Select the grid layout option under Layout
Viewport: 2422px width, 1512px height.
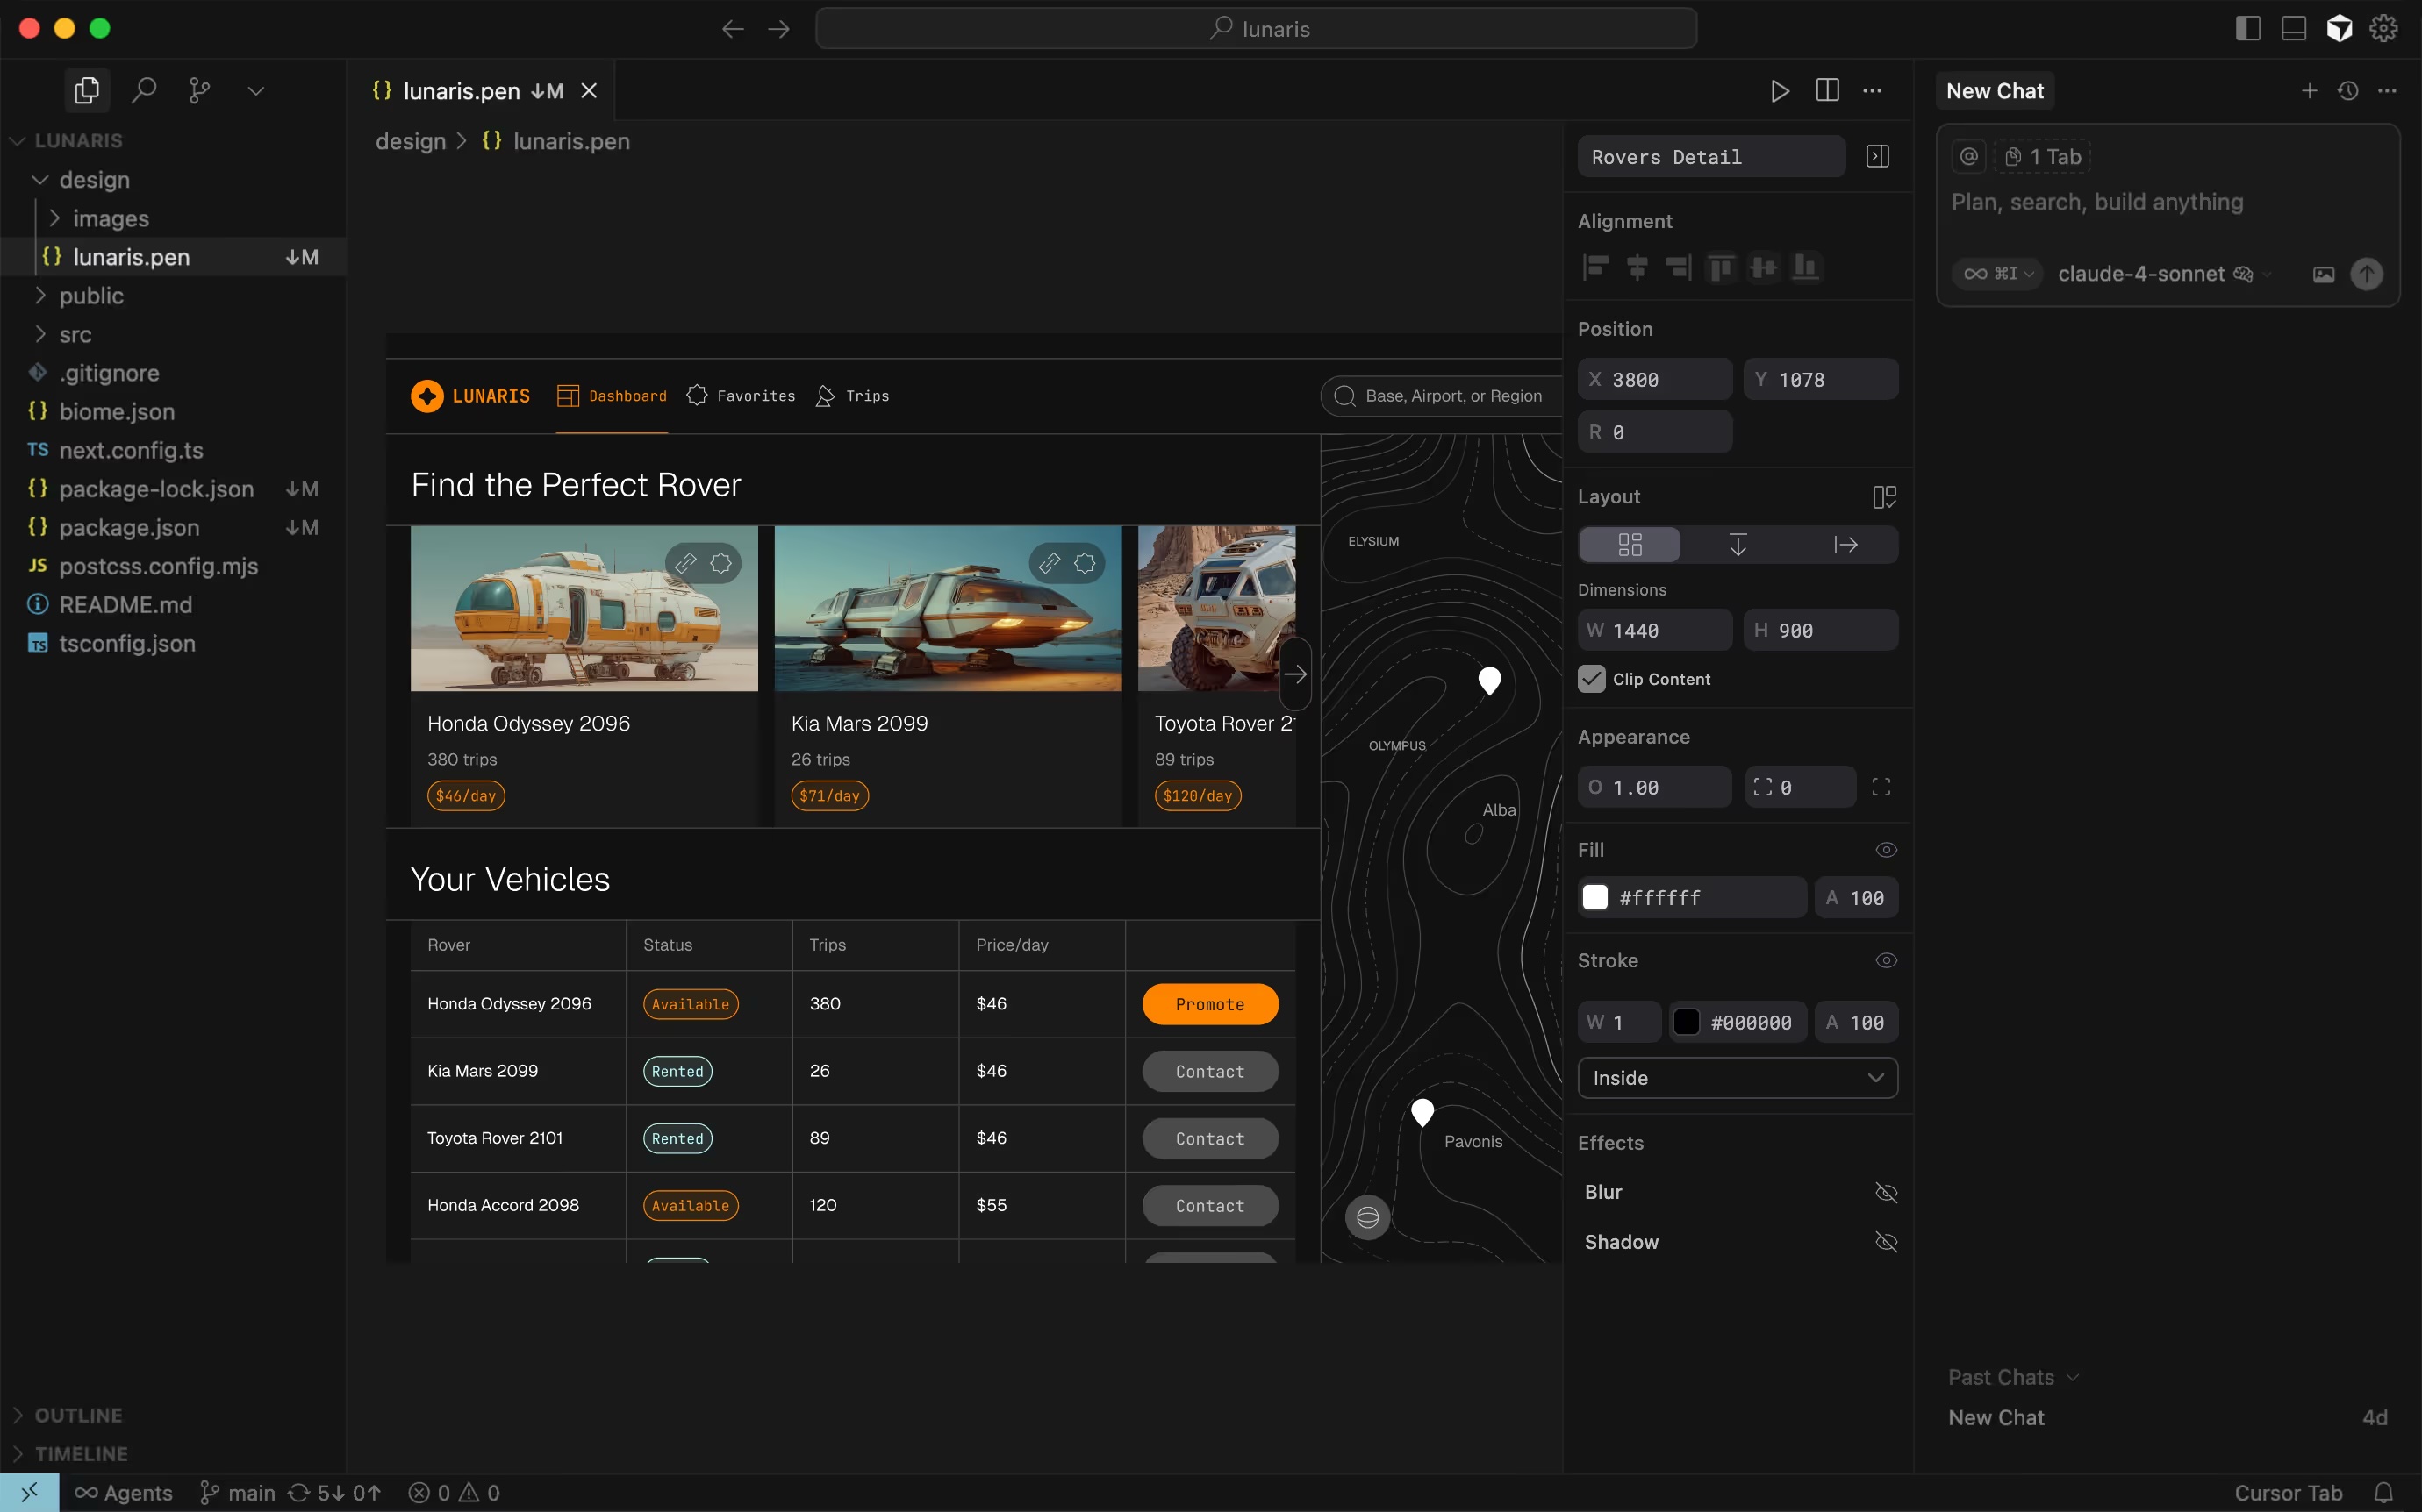(x=1629, y=543)
